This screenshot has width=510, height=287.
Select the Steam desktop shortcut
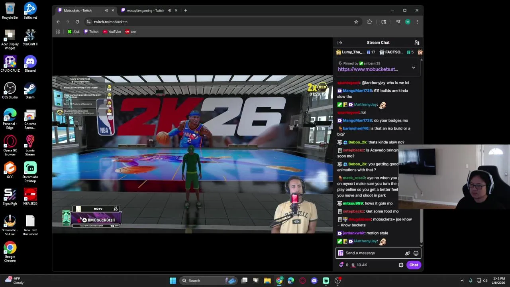[x=30, y=91]
